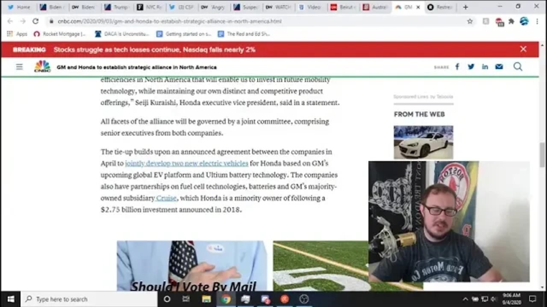This screenshot has height=307, width=547.
Task: Open The Red and Ed Show bookmark
Action: (x=244, y=34)
